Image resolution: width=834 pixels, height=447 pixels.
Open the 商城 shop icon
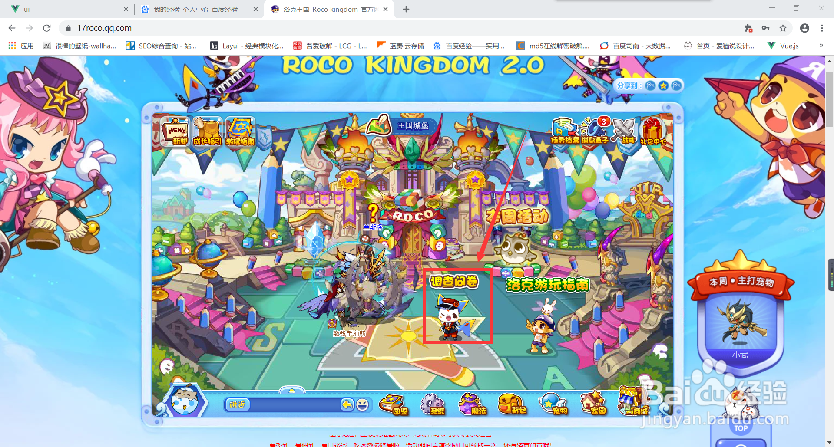click(634, 402)
